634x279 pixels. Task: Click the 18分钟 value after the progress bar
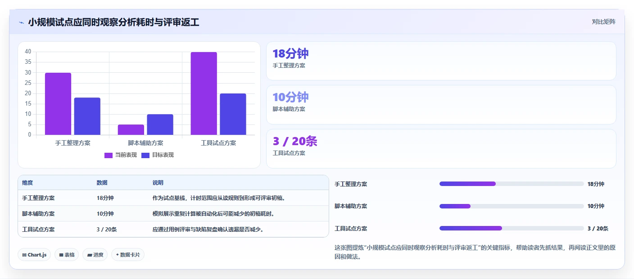click(596, 184)
